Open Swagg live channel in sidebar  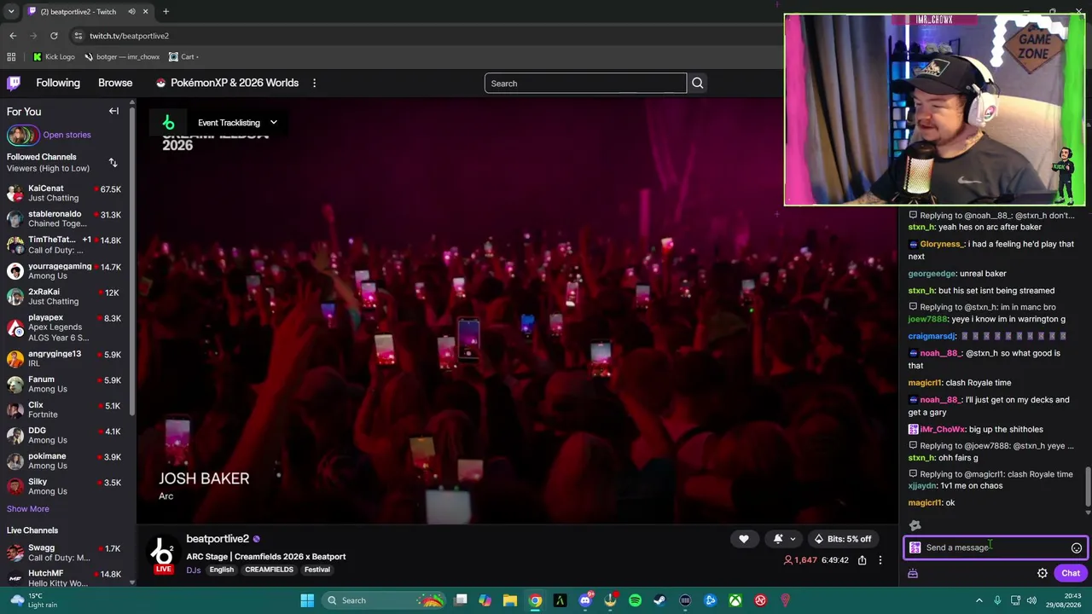64,553
